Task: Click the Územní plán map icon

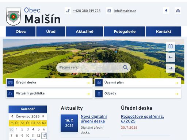Action: 99,83
